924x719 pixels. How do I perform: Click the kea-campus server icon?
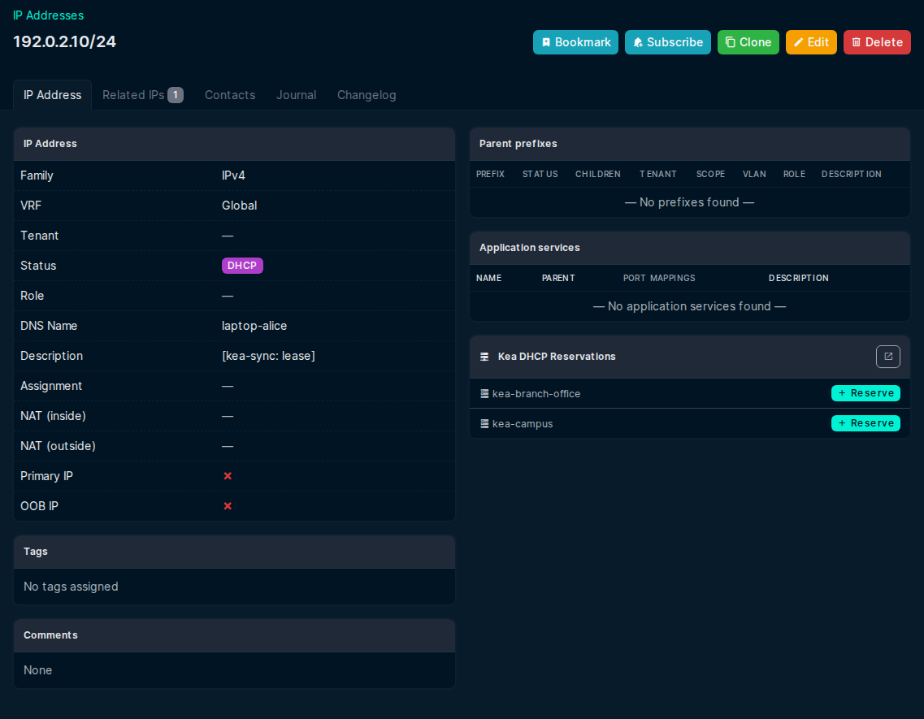484,424
